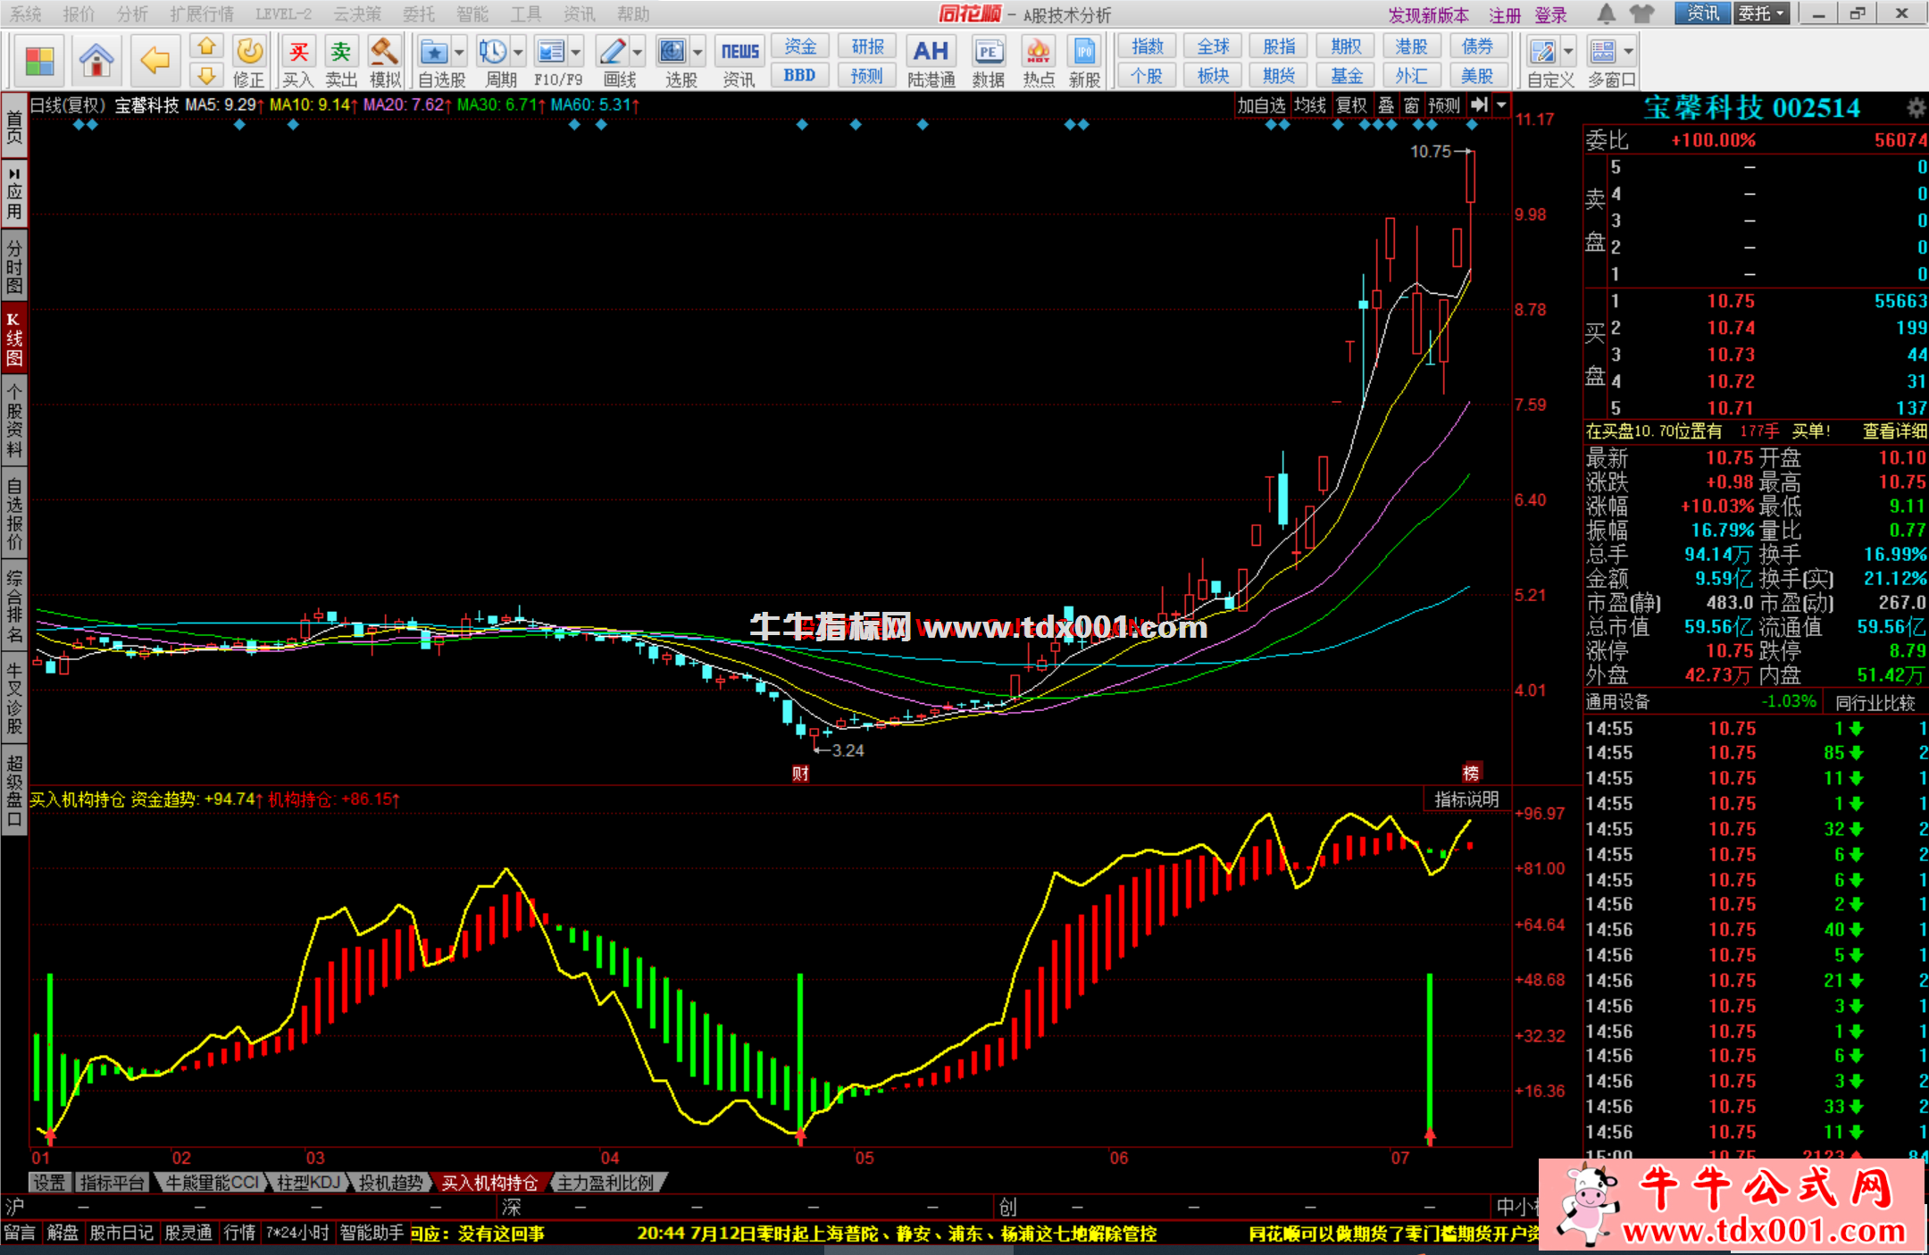The width and height of the screenshot is (1929, 1255).
Task: Click the 港股 market button
Action: coord(1411,46)
